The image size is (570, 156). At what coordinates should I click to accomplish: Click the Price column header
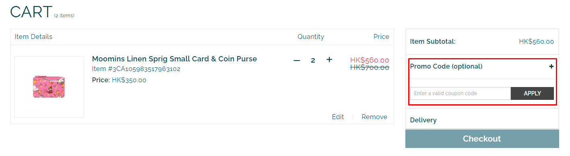[381, 37]
